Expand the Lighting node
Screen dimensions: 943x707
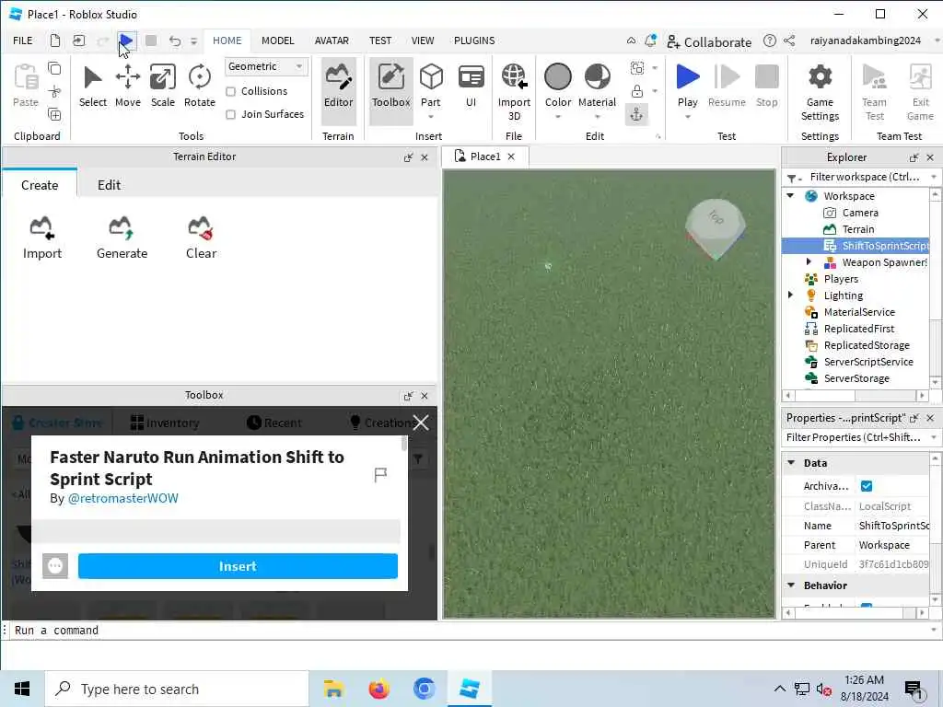click(x=790, y=296)
